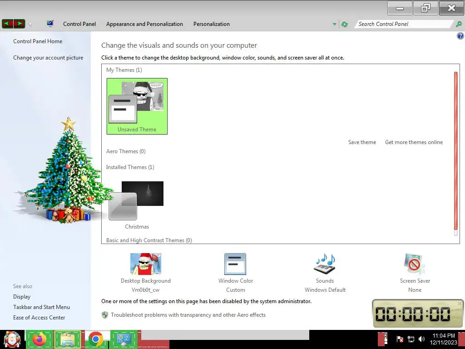Screen dimensions: 465x349
Task: Open Ease of Access Center
Action: click(x=39, y=318)
